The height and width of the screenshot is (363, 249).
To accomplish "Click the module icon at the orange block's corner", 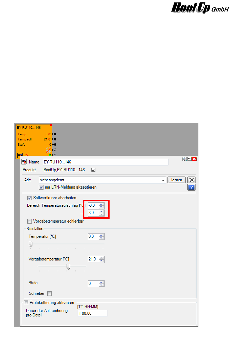I will [20, 155].
